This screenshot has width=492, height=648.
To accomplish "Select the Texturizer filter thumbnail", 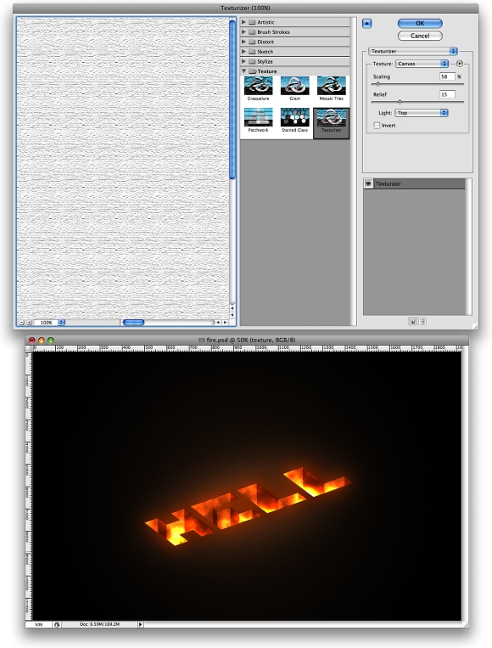I will pos(332,123).
